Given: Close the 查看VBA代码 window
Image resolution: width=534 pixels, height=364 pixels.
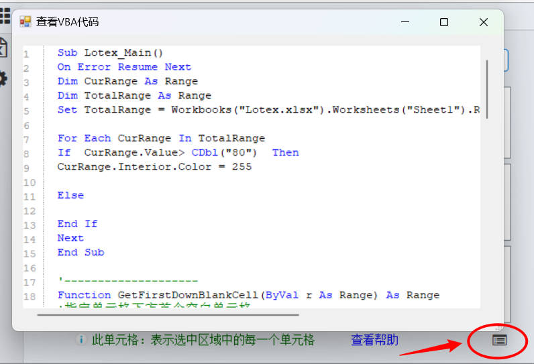Looking at the screenshot, I should pyautogui.click(x=483, y=22).
